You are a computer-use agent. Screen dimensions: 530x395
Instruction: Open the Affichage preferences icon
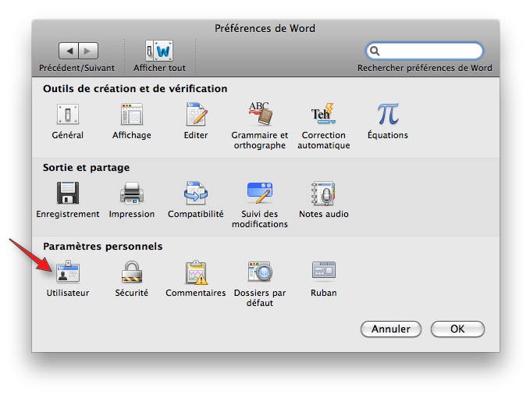[x=132, y=114]
